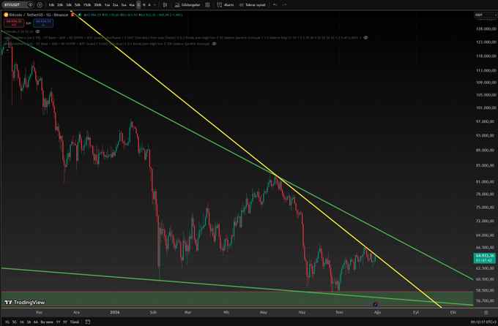Select the monthly A interval

point(149,5)
